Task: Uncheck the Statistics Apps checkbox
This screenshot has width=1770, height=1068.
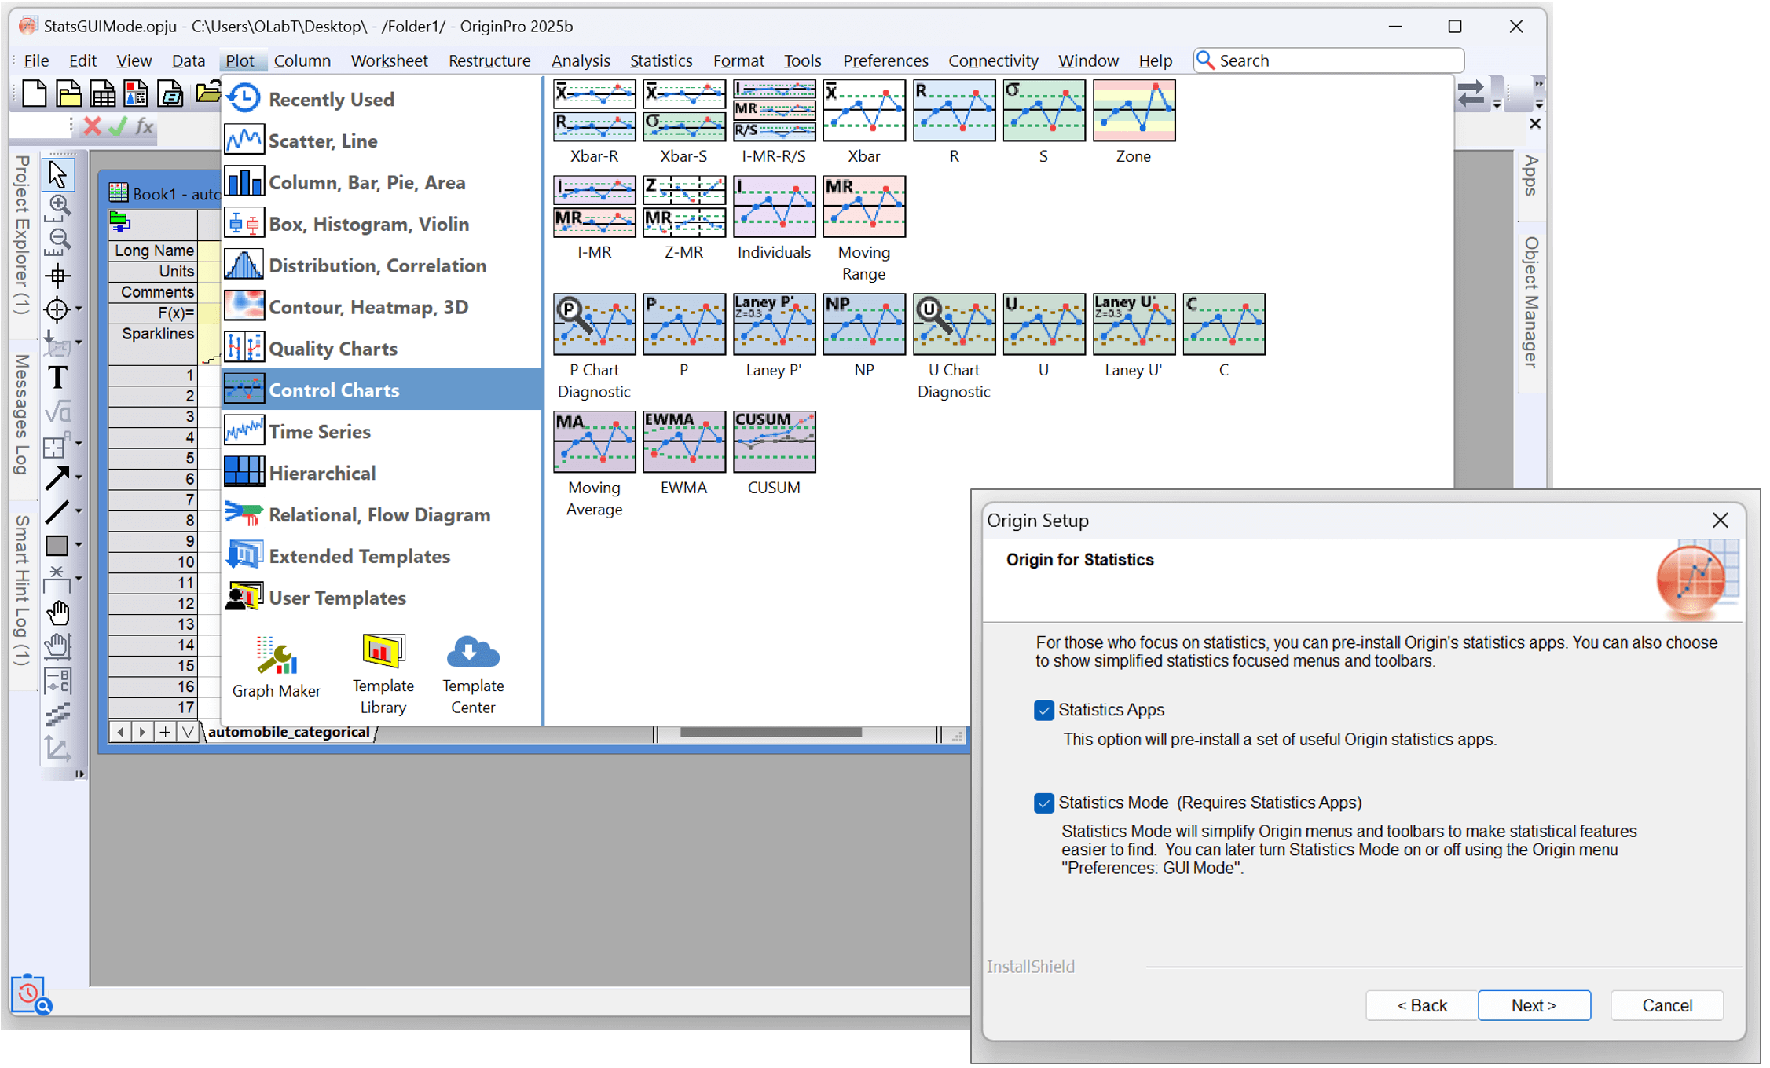Action: coord(1043,710)
